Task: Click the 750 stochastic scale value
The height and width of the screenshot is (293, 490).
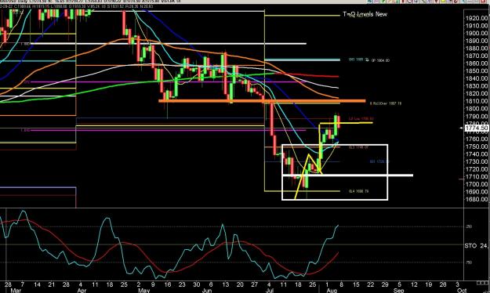Action: (469, 262)
